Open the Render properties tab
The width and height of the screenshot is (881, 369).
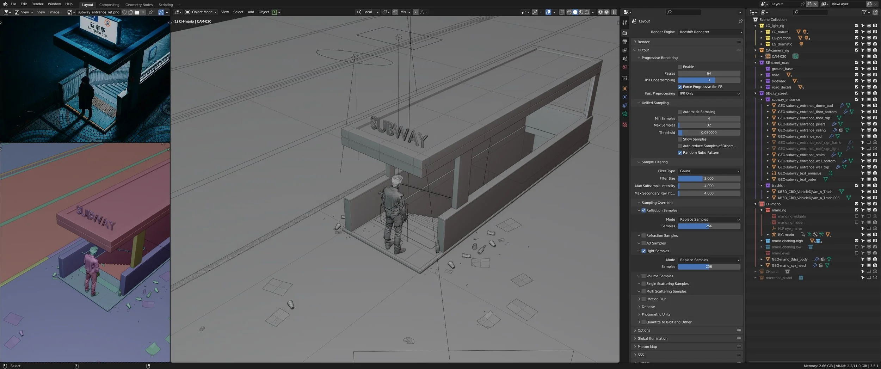pyautogui.click(x=624, y=33)
